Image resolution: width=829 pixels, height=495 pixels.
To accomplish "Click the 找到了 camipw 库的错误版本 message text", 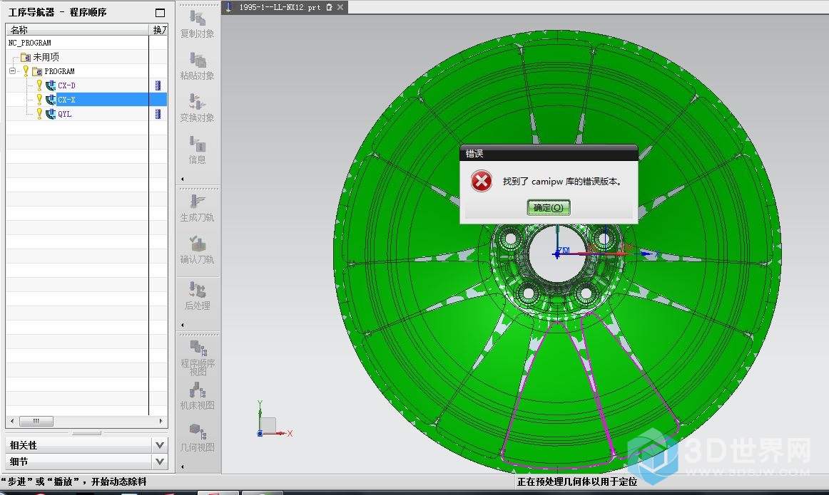I will point(563,182).
